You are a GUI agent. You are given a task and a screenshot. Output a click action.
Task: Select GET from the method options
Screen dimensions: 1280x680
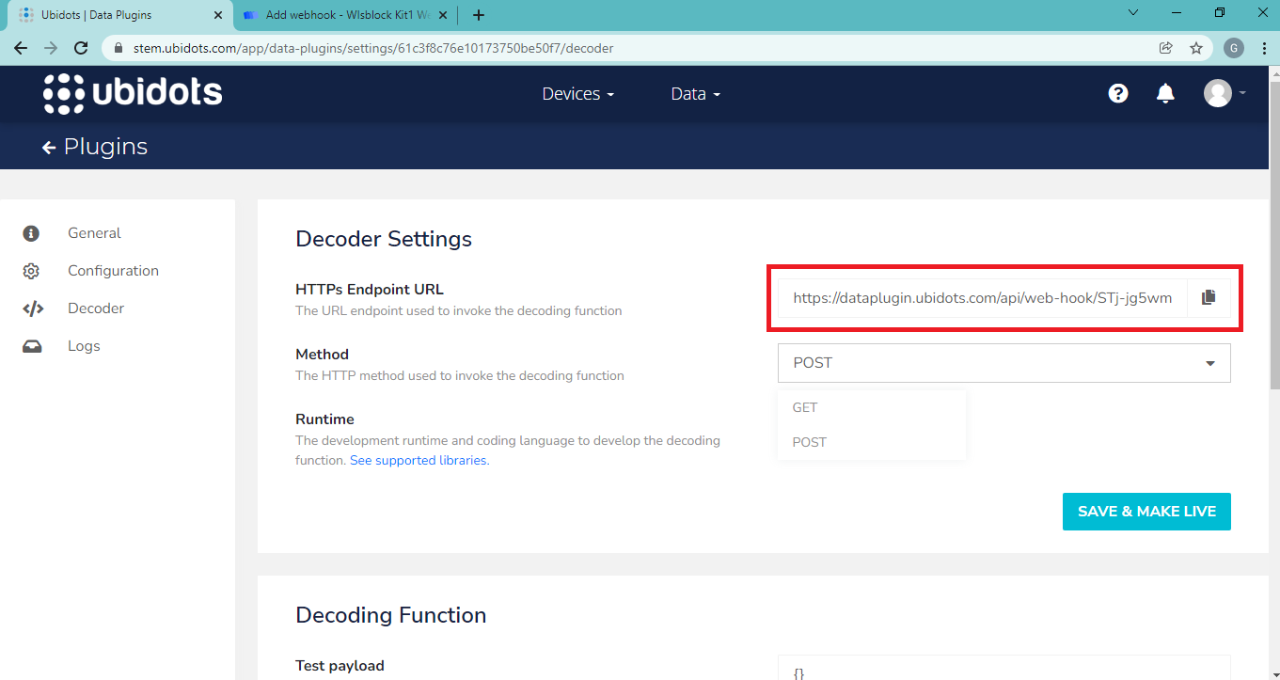click(x=805, y=407)
